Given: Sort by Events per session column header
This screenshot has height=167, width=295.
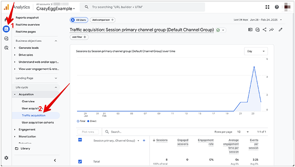Looking at the screenshot, I should 254,144.
